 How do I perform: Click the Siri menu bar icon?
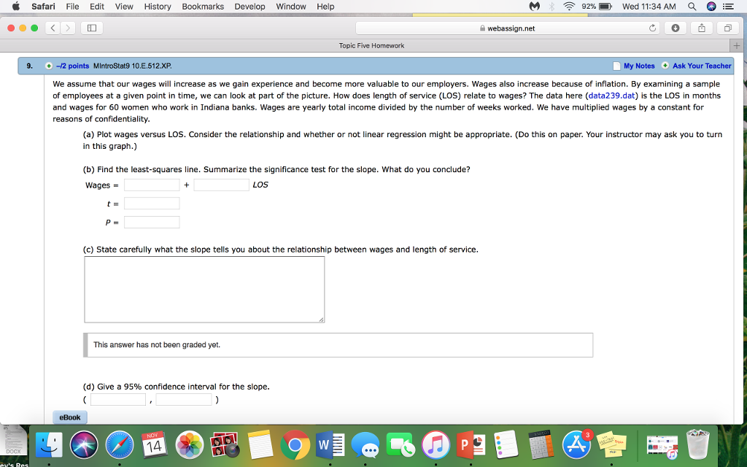click(711, 6)
